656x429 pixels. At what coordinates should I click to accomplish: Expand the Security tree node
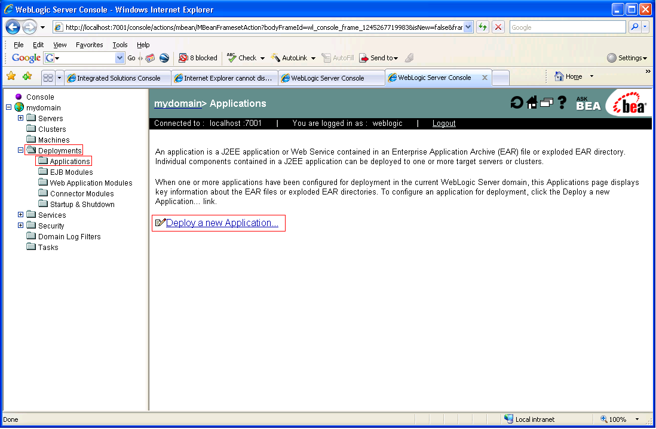tap(21, 226)
